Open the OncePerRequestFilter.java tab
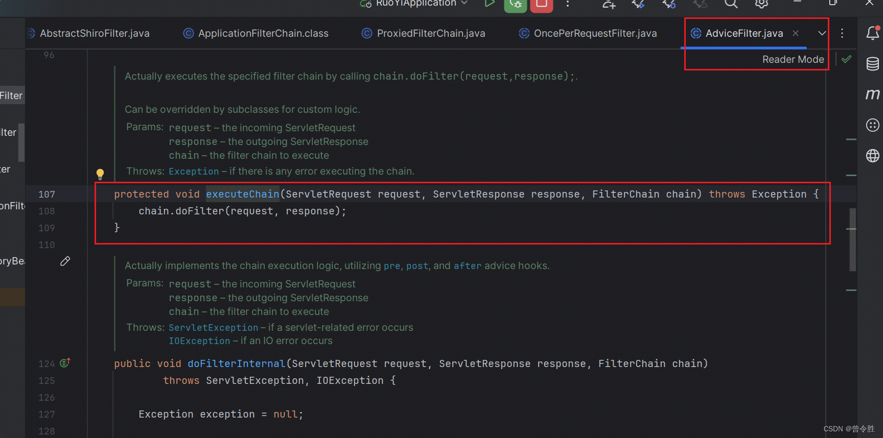The width and height of the screenshot is (883, 438). pyautogui.click(x=588, y=33)
